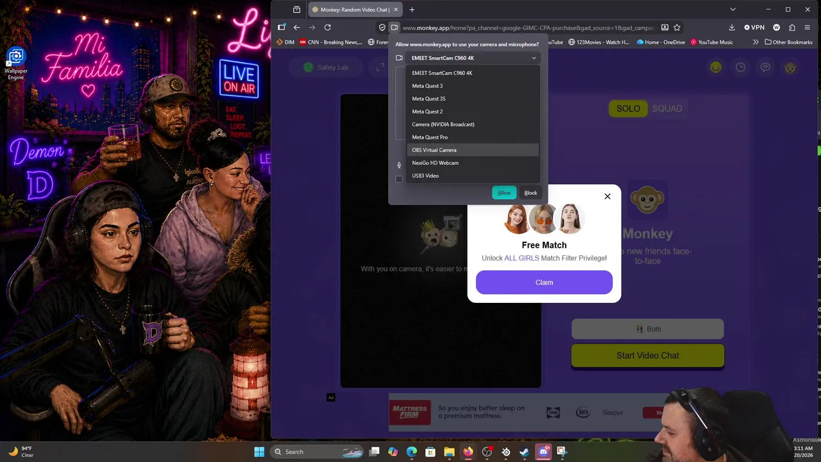Choose OBS Virtual Camera option
Viewport: 821px width, 462px height.
473,150
